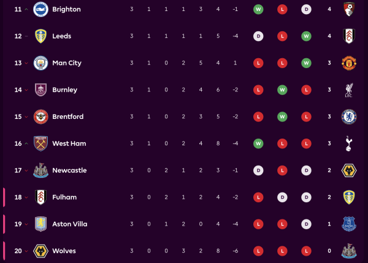
Task: Select the Tottenham crest in West Ham's row
Action: click(349, 143)
